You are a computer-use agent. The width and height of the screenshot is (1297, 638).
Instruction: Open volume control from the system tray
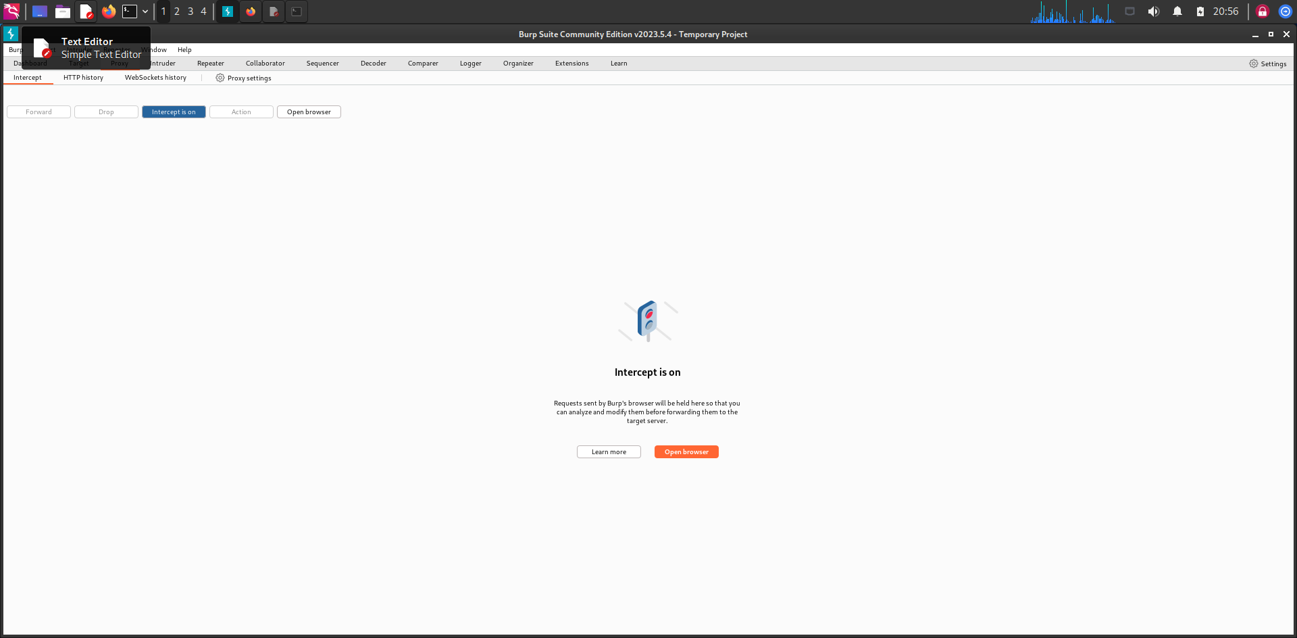[x=1154, y=11]
